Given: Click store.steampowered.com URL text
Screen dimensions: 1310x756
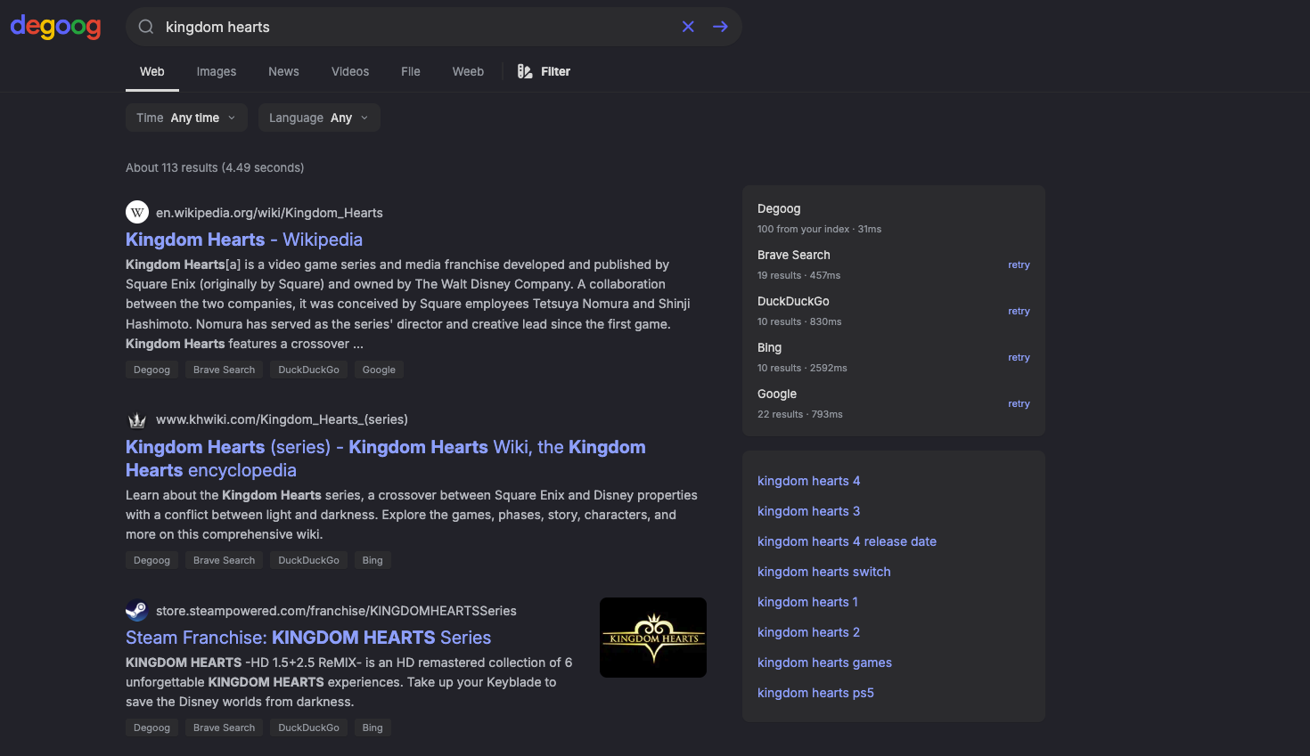Looking at the screenshot, I should pyautogui.click(x=336, y=611).
